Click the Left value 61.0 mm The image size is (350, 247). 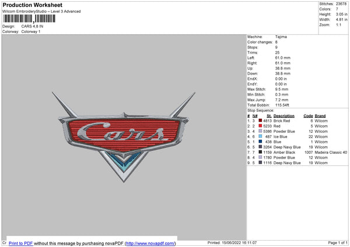click(x=282, y=58)
